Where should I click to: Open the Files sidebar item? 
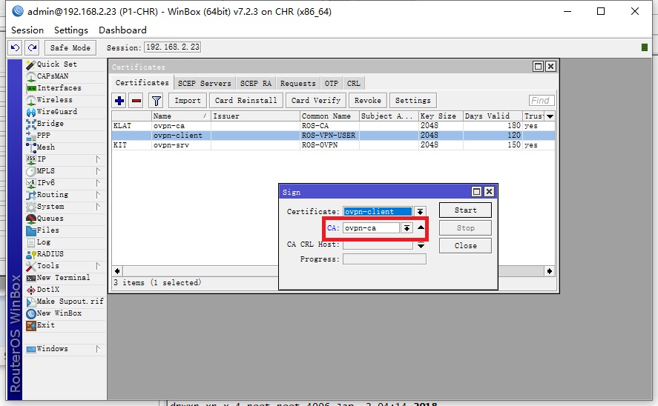(x=47, y=230)
